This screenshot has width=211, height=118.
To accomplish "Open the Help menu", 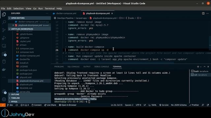I will [59, 9].
